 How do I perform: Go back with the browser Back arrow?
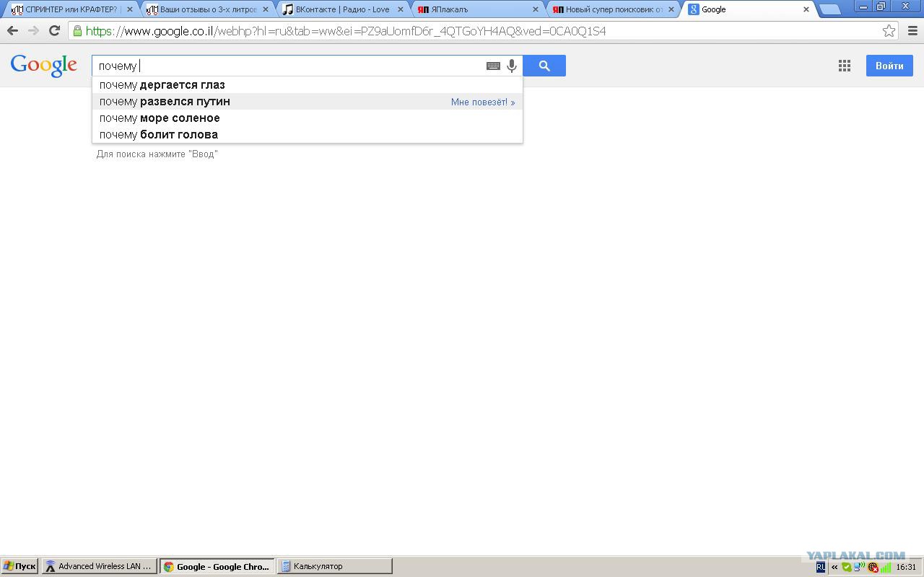12,31
